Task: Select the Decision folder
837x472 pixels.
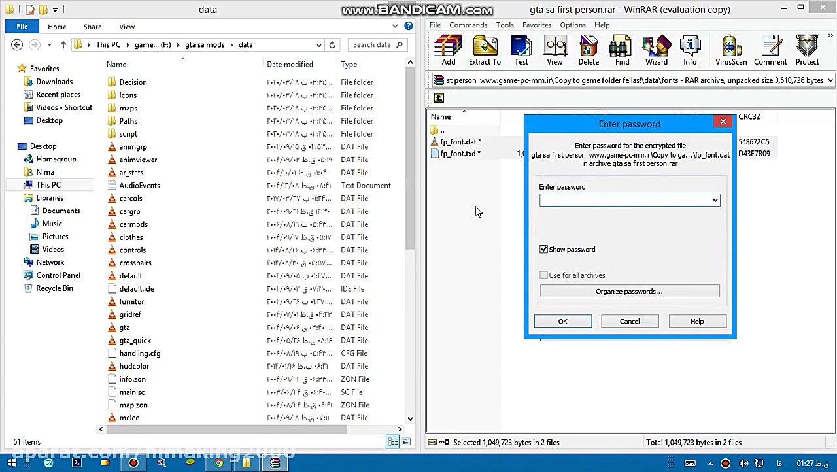Action: click(x=133, y=82)
